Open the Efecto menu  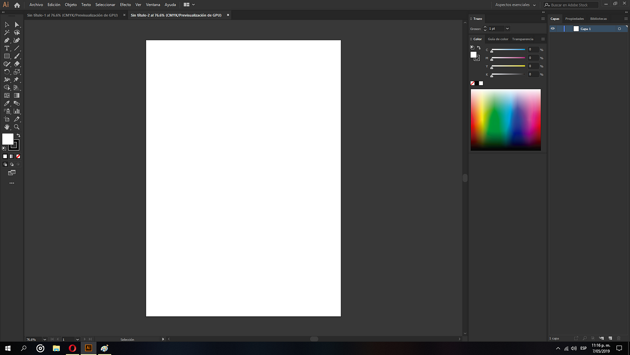click(126, 5)
